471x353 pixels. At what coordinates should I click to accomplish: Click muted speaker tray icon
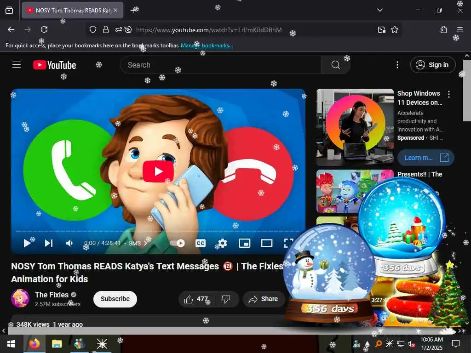[x=412, y=344]
